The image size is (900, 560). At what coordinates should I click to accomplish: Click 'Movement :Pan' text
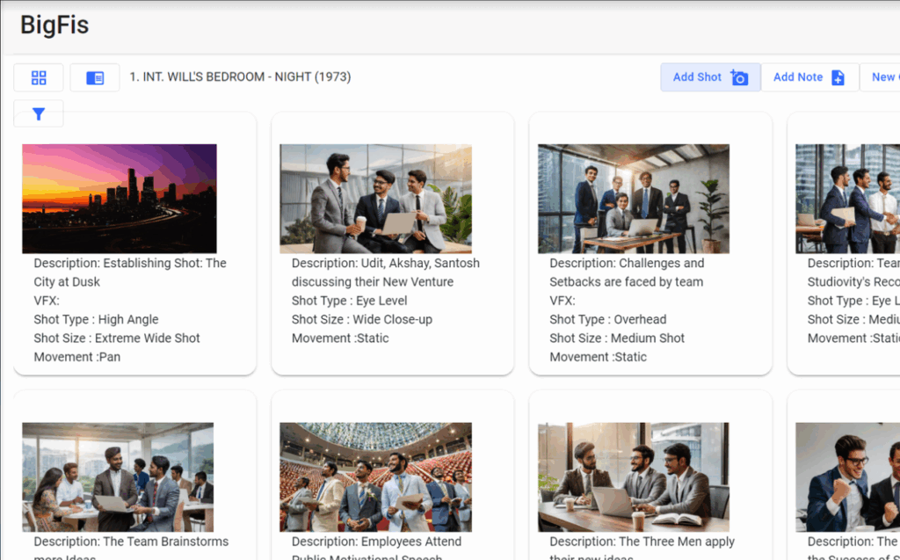(x=77, y=357)
